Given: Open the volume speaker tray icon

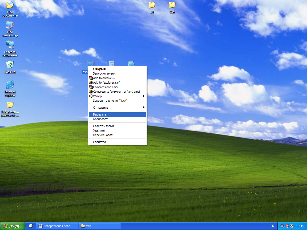Looking at the screenshot, I should [x=282, y=226].
